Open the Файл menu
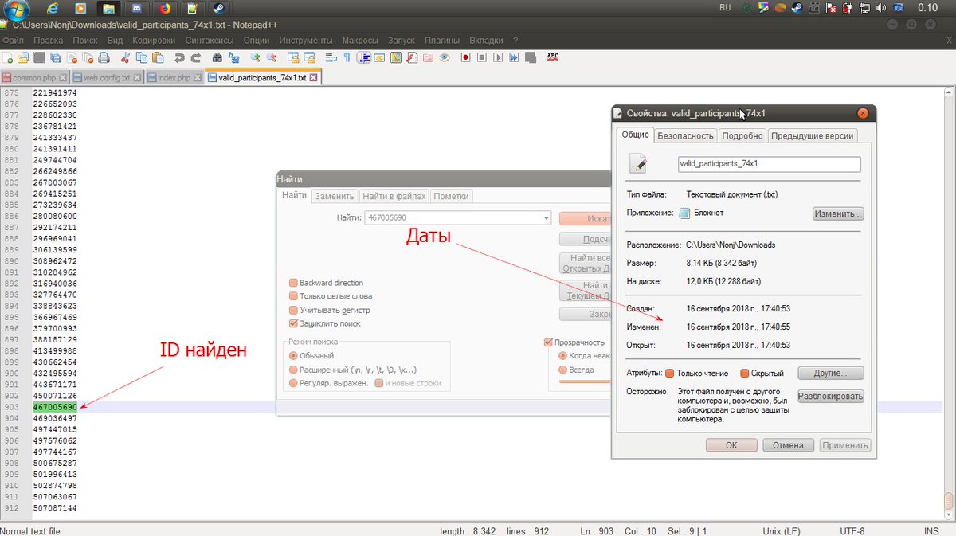The height and width of the screenshot is (536, 956). pos(13,40)
